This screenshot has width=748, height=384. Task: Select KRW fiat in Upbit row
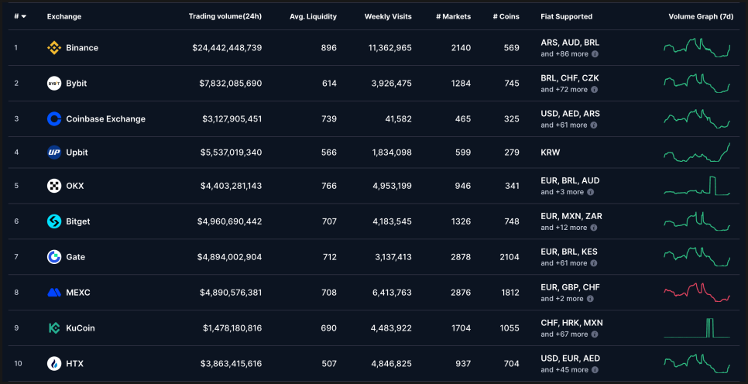(551, 153)
